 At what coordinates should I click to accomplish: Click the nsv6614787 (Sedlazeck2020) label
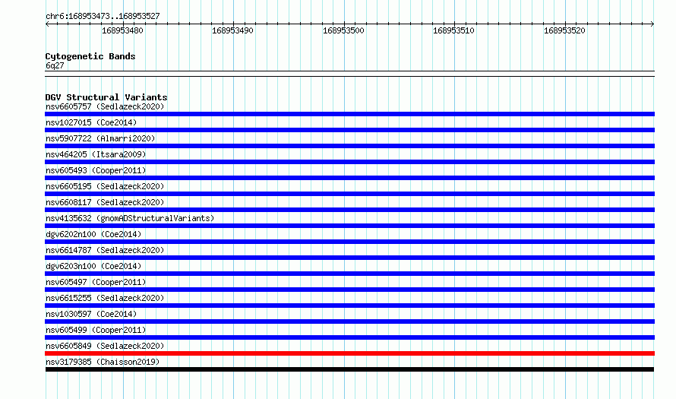click(105, 250)
